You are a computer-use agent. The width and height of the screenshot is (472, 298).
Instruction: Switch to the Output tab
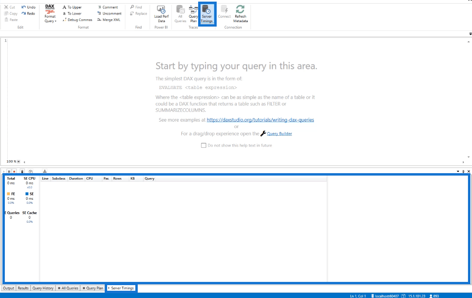[x=8, y=288]
